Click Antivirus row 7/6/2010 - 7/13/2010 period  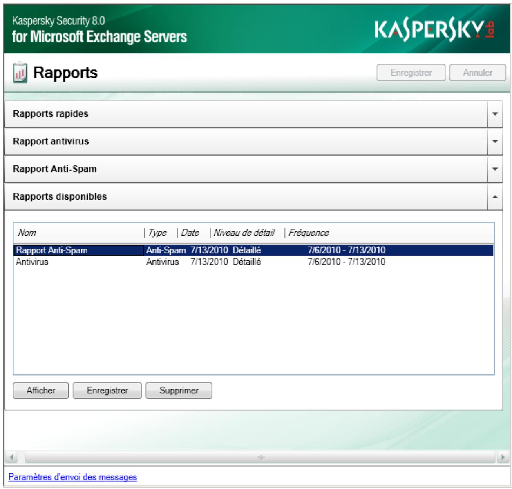347,262
